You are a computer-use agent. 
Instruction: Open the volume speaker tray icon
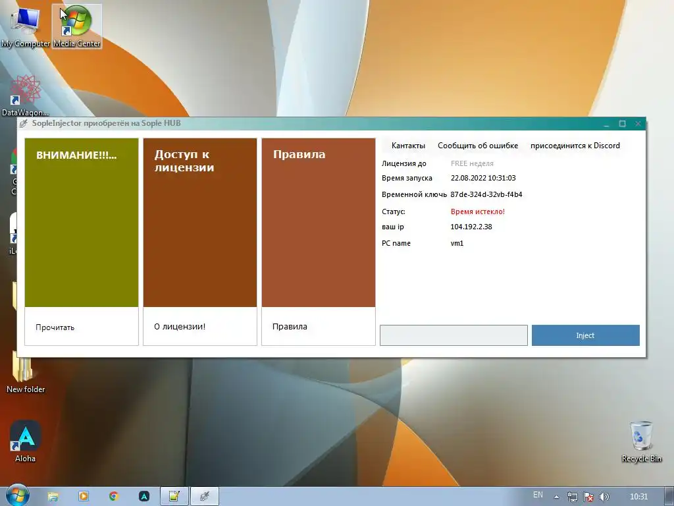[x=604, y=497]
